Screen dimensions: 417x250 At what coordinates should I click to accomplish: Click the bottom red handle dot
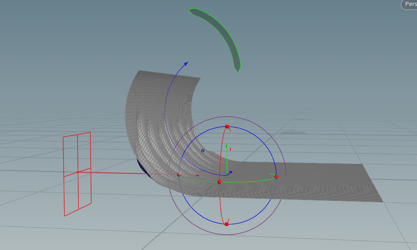pyautogui.click(x=226, y=224)
